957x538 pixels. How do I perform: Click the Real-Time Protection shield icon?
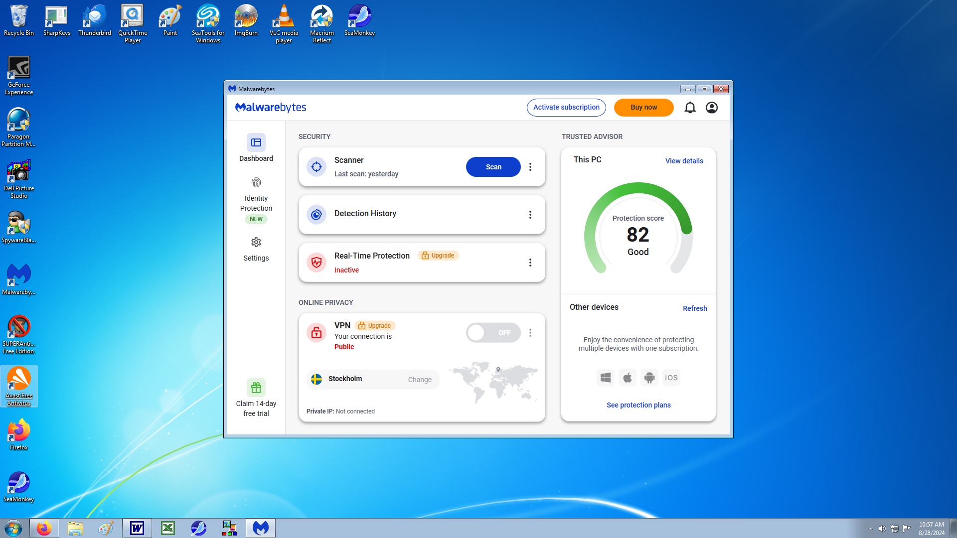click(x=317, y=263)
